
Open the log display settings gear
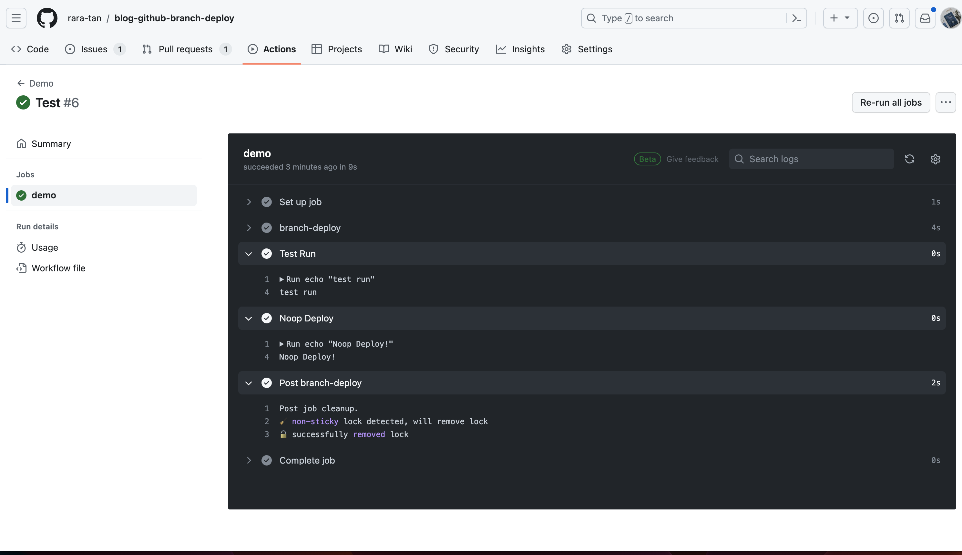click(x=935, y=159)
